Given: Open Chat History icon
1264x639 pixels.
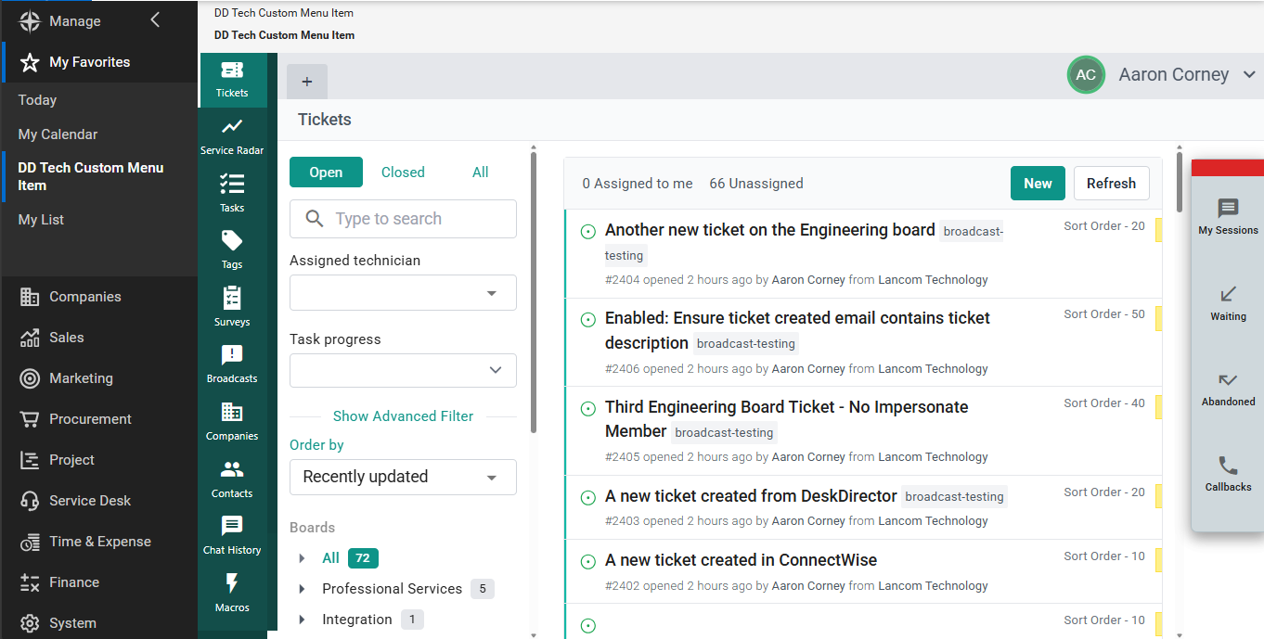Looking at the screenshot, I should [232, 535].
